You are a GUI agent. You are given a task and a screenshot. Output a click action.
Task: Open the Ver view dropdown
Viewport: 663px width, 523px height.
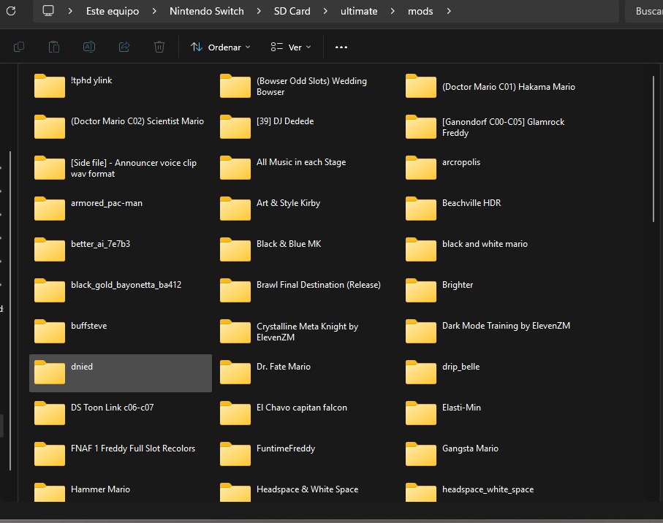[x=290, y=47]
